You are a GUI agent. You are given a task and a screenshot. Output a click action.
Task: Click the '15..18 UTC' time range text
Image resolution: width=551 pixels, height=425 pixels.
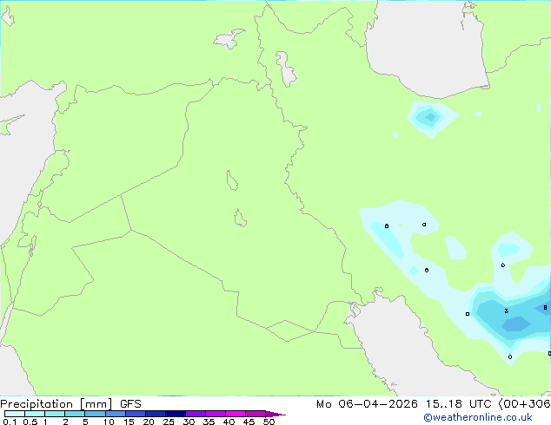458,404
